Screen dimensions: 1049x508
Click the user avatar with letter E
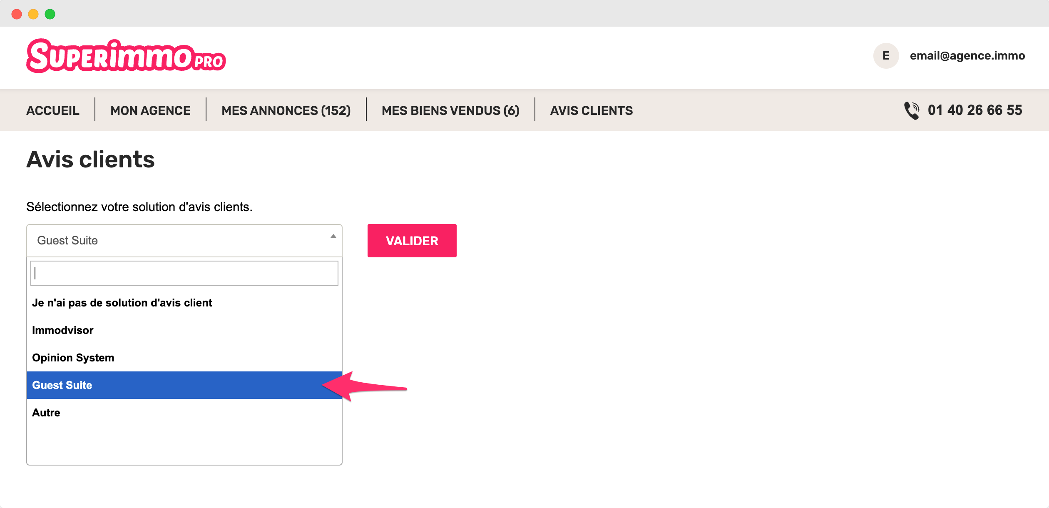(x=886, y=56)
